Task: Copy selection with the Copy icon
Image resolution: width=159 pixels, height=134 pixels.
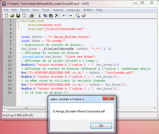Action: coord(45,16)
